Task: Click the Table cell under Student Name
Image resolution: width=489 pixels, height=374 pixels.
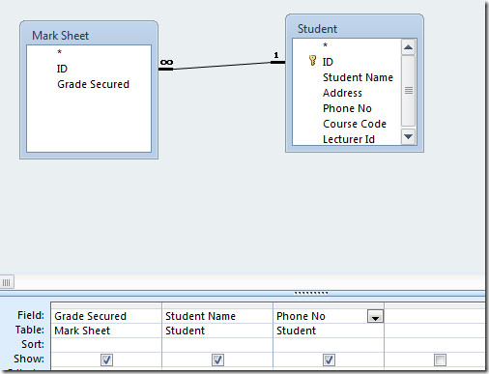Action: point(217,331)
